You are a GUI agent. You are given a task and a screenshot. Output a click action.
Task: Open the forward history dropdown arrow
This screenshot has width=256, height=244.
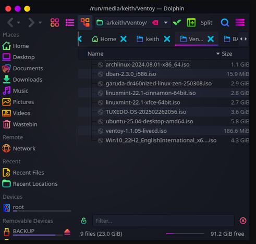point(40,22)
